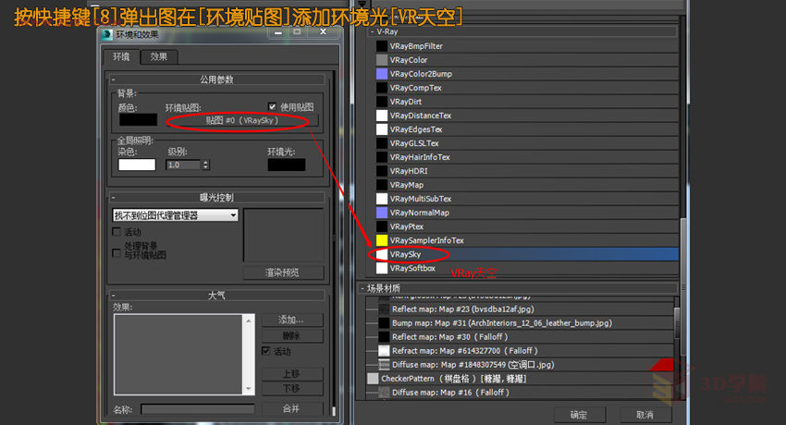Select Diffuse map #16 Falloff entry

pyautogui.click(x=520, y=393)
